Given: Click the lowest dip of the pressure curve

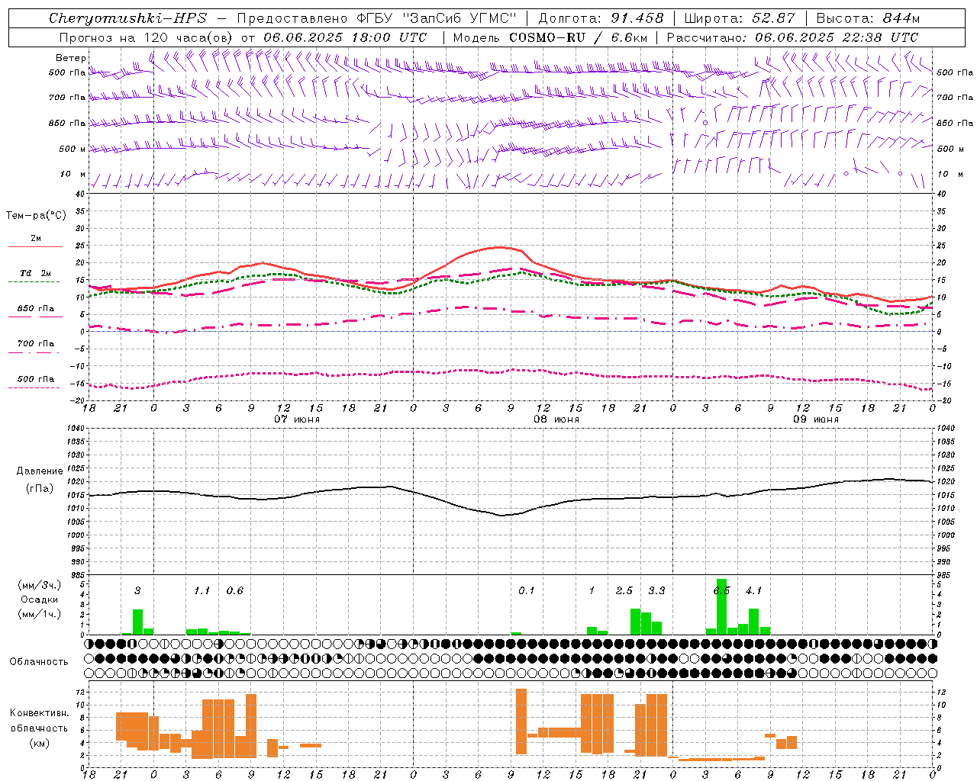Looking at the screenshot, I should tap(501, 516).
